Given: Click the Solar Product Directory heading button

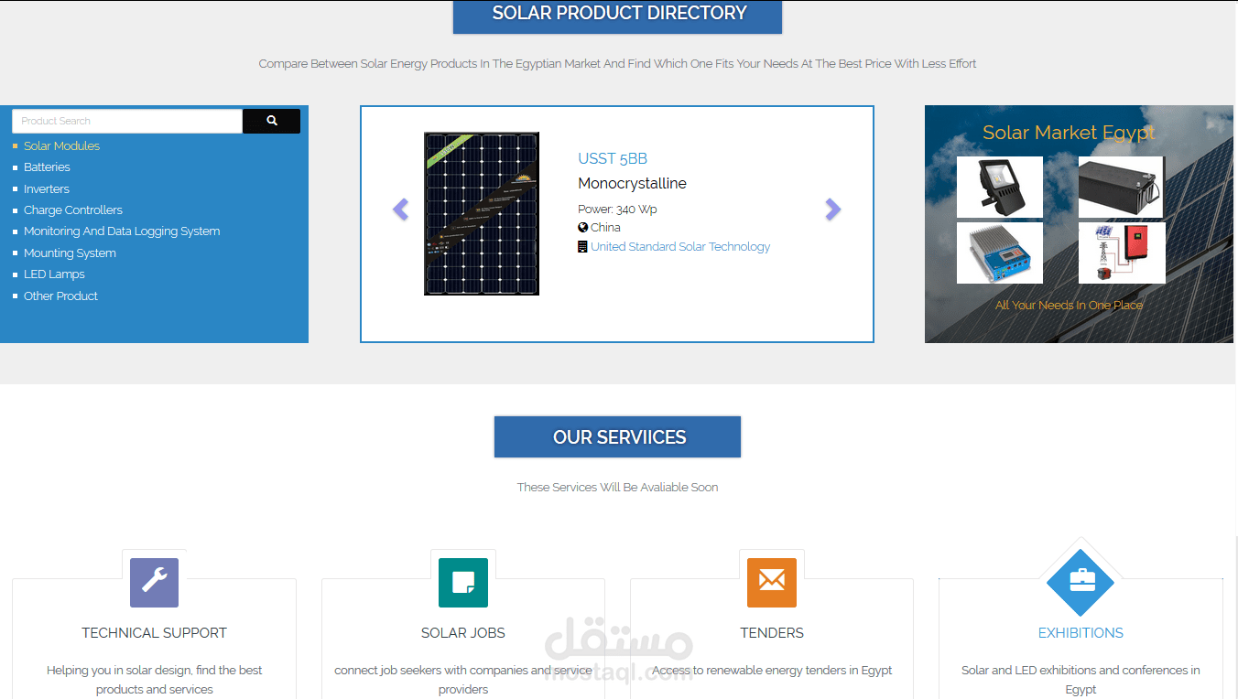Looking at the screenshot, I should [618, 16].
